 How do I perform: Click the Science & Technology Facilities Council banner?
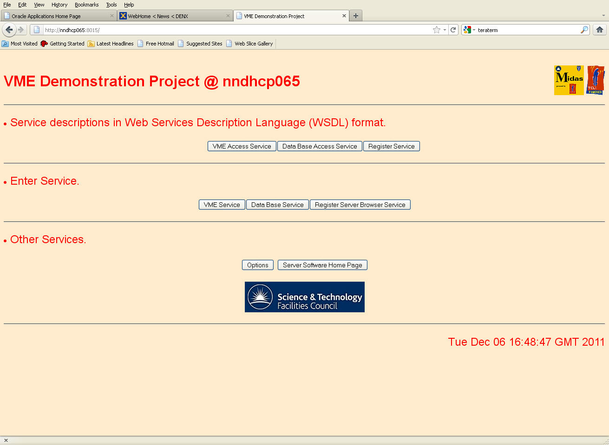point(304,297)
